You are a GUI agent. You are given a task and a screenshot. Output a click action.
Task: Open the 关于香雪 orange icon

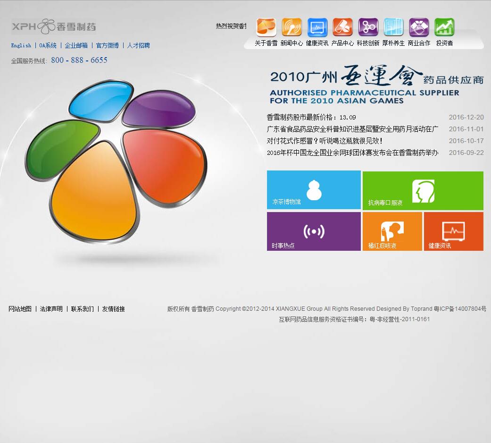(x=266, y=27)
